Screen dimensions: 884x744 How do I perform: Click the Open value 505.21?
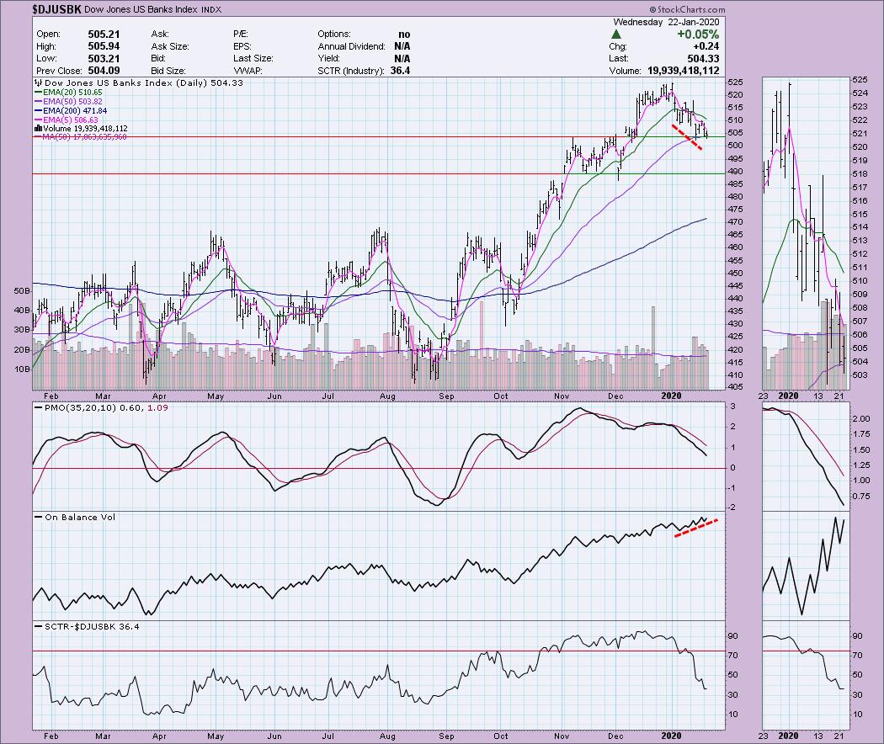coord(104,34)
